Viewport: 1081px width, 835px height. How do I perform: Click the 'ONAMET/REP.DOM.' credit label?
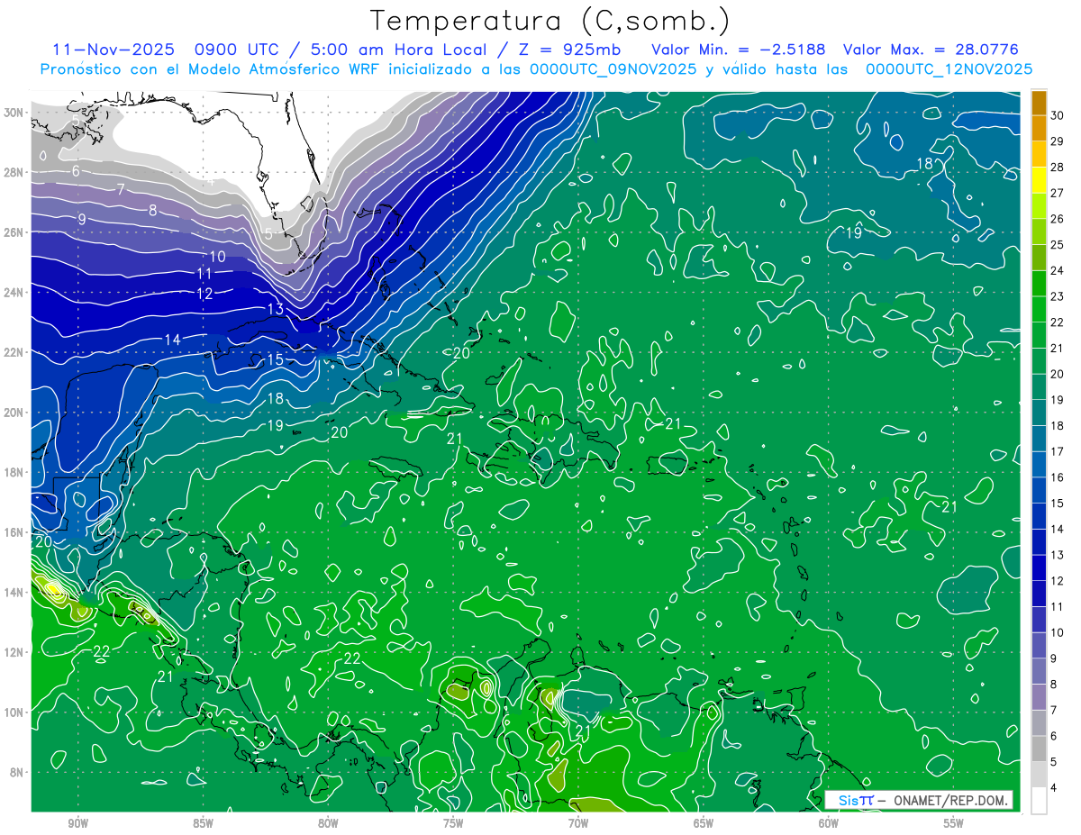coord(948,800)
